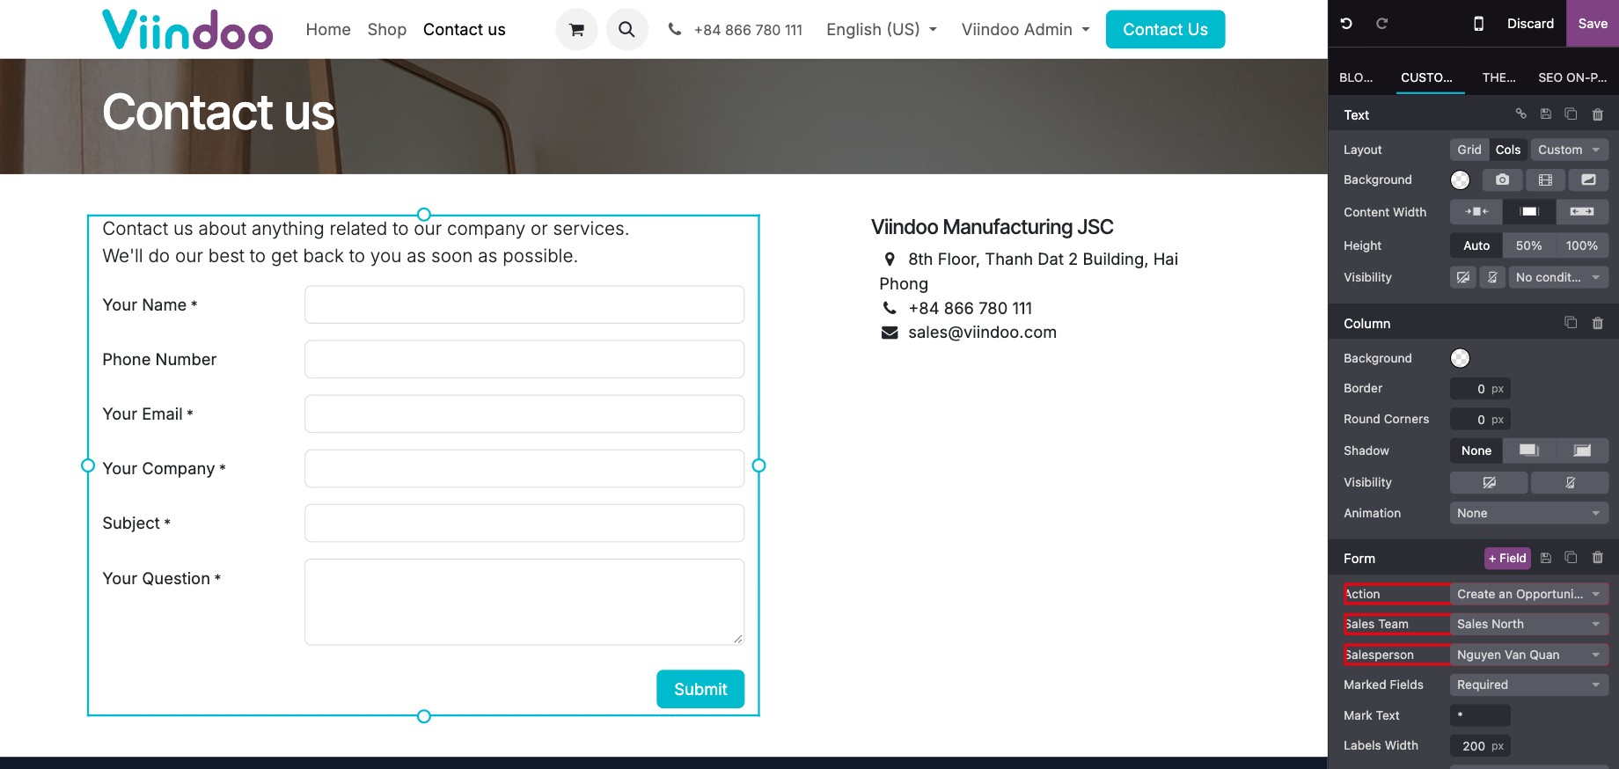This screenshot has width=1619, height=769.
Task: Open the Custom layout dropdown
Action: 1570,150
